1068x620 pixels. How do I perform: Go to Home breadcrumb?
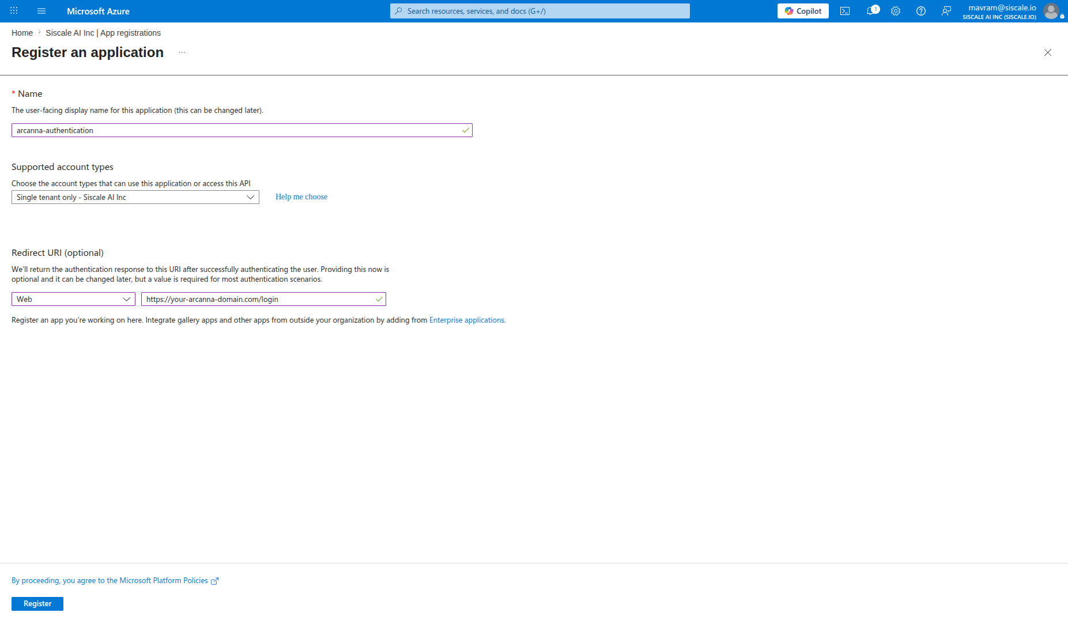[22, 33]
